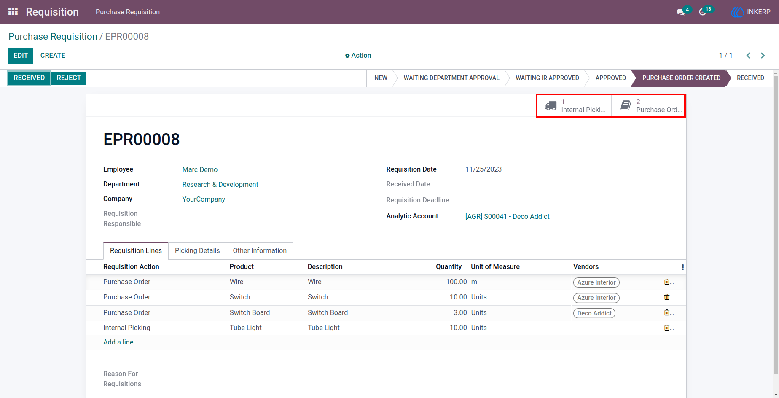
Task: Click the RECEIVED action button
Action: 29,78
